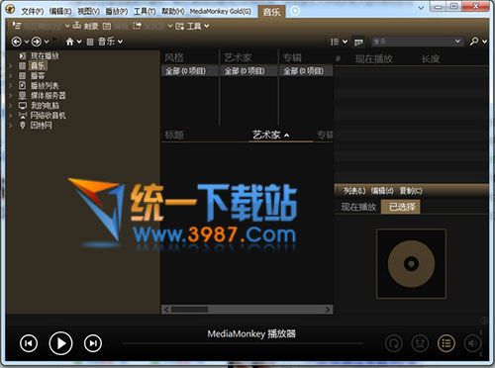
Task: Click the album art disc thumbnail
Action: [x=411, y=264]
